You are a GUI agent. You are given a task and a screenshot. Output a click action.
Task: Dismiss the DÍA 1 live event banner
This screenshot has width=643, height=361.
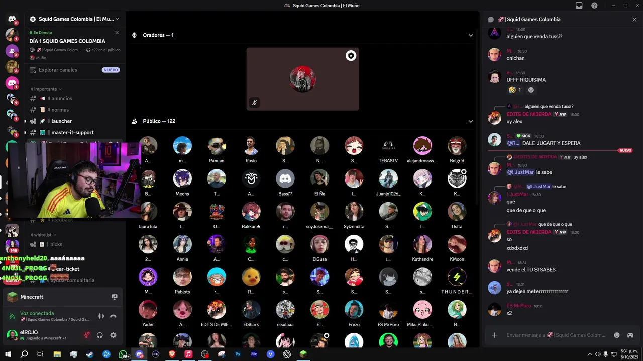pyautogui.click(x=117, y=32)
